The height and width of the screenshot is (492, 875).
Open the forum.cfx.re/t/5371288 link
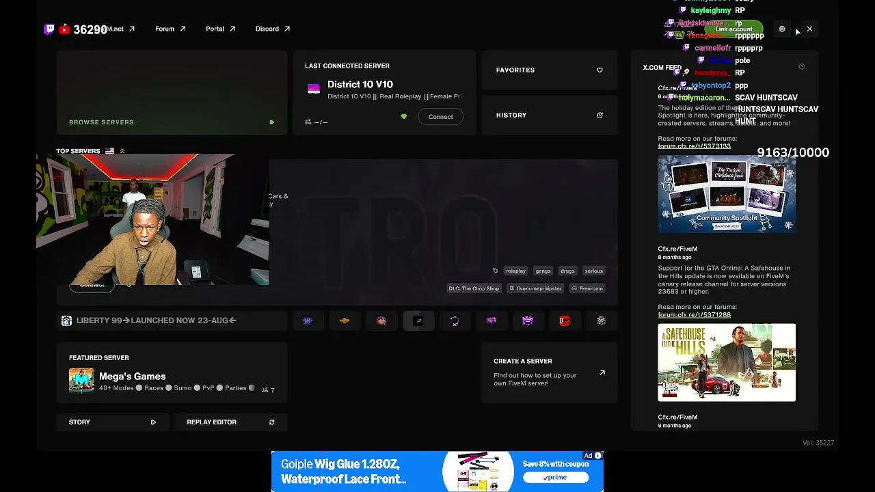(x=694, y=315)
